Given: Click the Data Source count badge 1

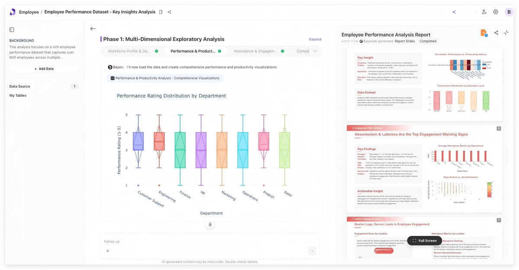Looking at the screenshot, I should pos(74,86).
